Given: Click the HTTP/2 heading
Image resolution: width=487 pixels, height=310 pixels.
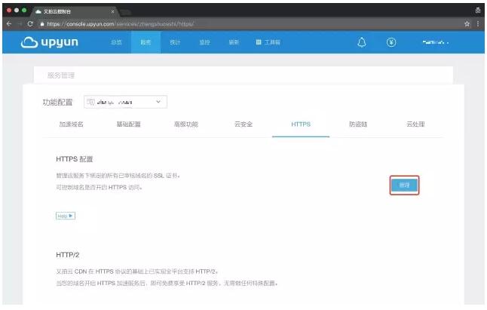Looking at the screenshot, I should [67, 255].
